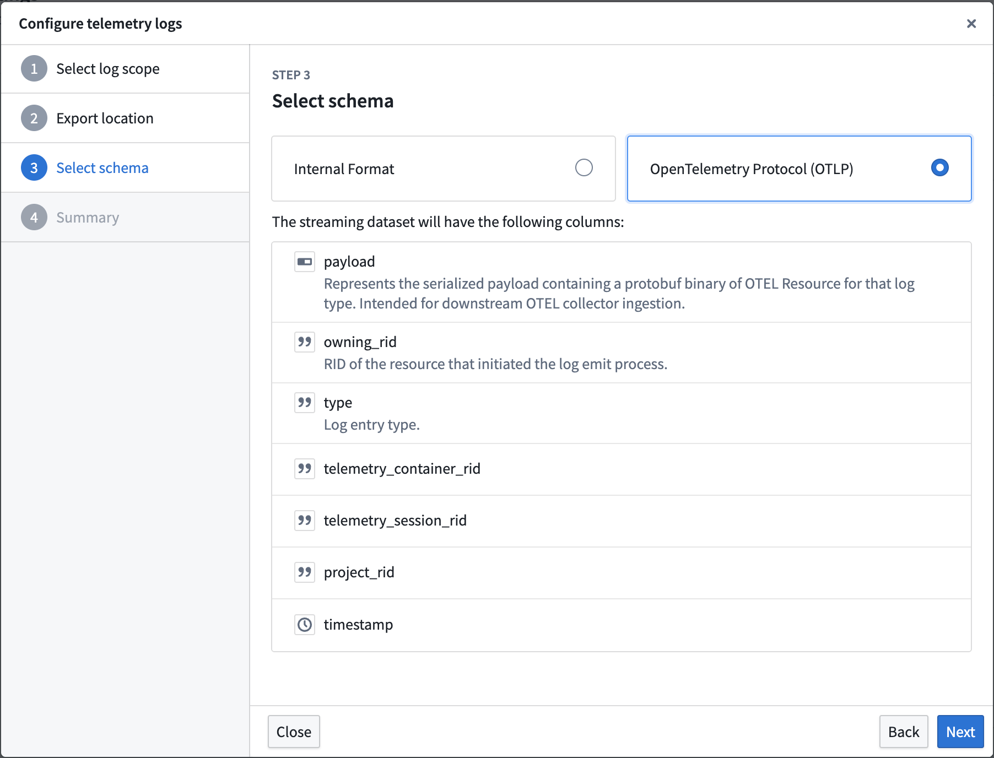Switch to the Export location step
This screenshot has height=758, width=994.
(x=105, y=118)
